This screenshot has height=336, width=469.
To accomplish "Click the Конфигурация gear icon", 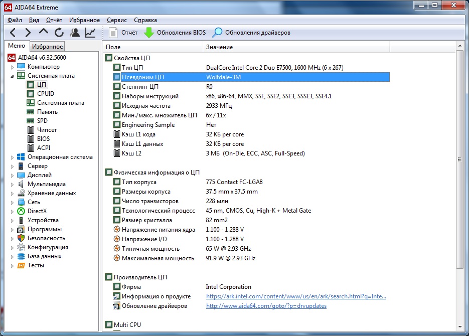I will pos(21,247).
